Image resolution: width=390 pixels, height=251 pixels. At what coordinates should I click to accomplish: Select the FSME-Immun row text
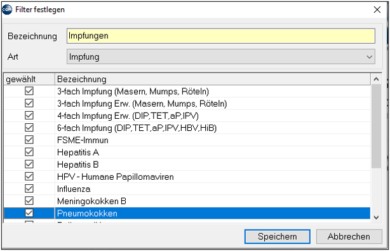83,140
